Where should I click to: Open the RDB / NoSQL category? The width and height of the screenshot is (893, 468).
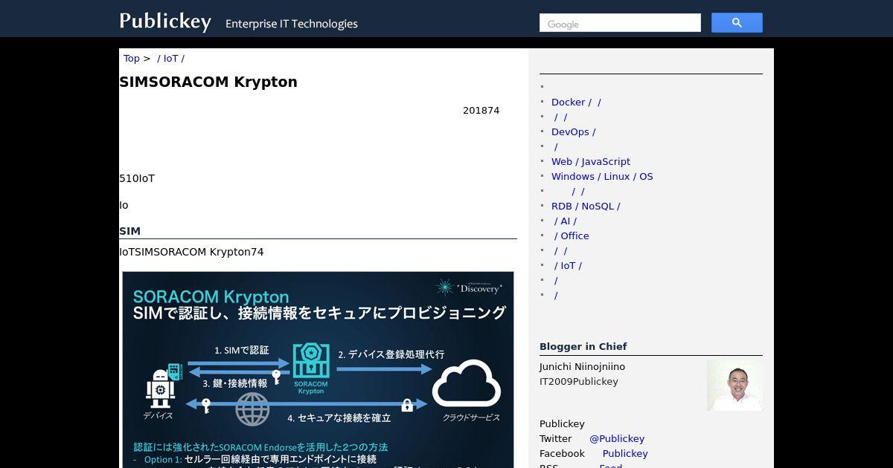(586, 206)
